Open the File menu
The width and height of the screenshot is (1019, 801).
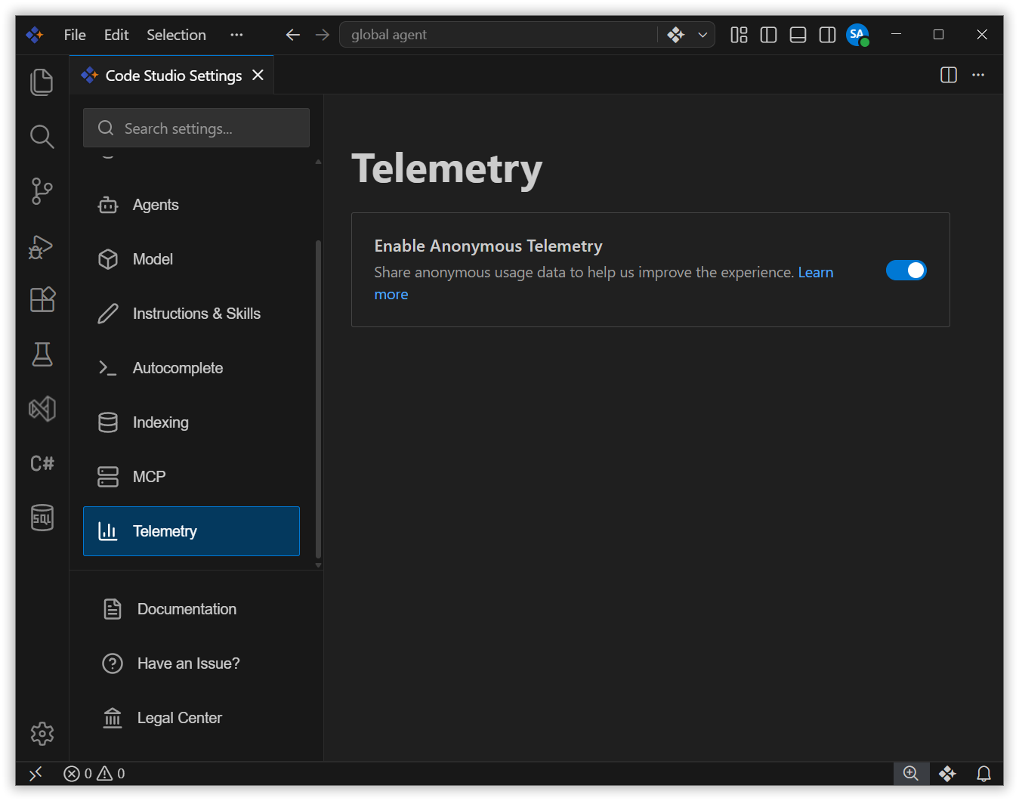click(x=75, y=35)
